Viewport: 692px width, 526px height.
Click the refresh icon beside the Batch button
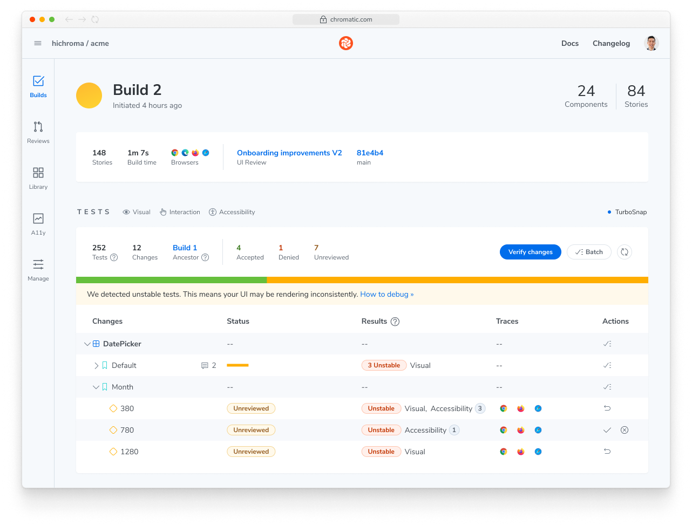[x=625, y=252]
